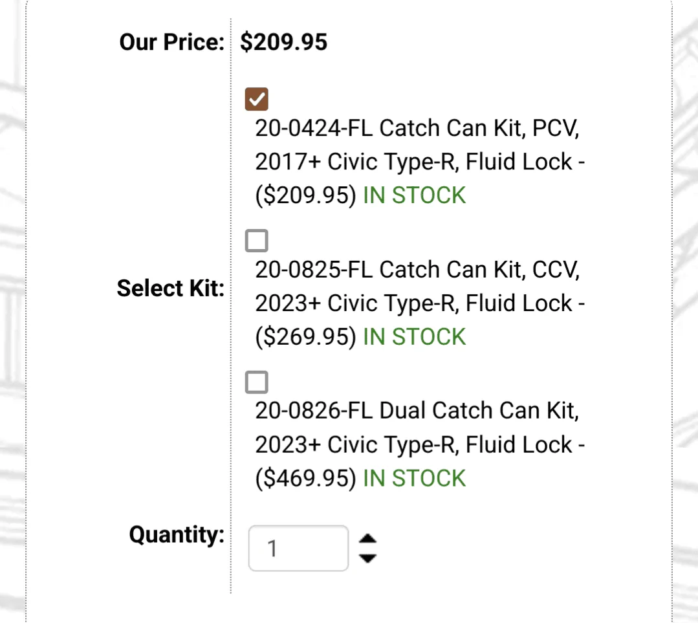Click the 20-0424-FL Catch Can Kit label
The width and height of the screenshot is (698, 623).
416,128
